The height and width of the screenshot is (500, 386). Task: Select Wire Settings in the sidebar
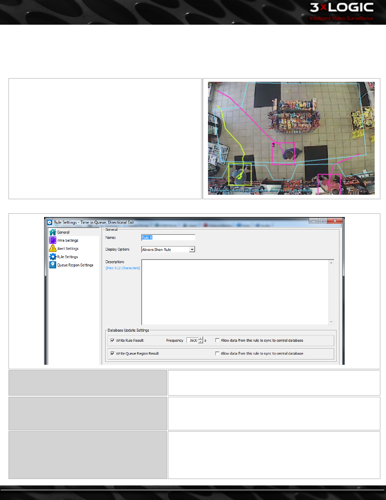(x=68, y=240)
